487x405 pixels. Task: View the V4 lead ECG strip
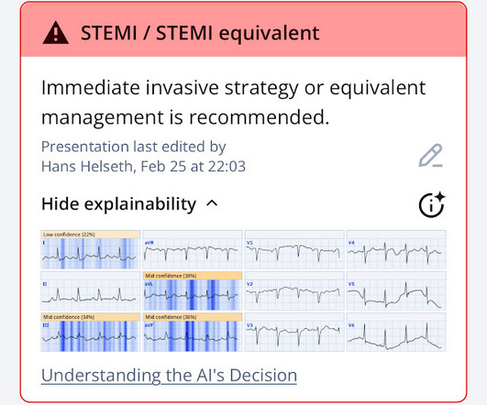(396, 249)
